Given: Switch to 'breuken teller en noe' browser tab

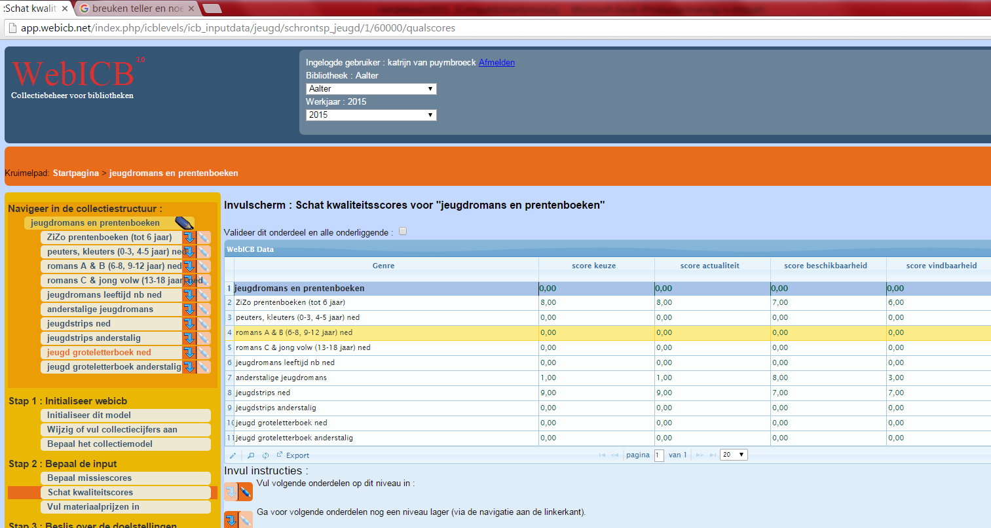Looking at the screenshot, I should pos(138,9).
